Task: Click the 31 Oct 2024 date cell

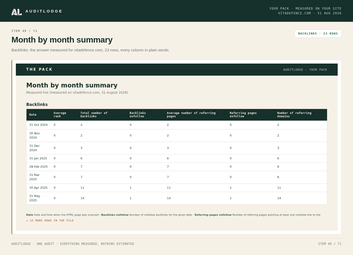Action: click(x=38, y=125)
